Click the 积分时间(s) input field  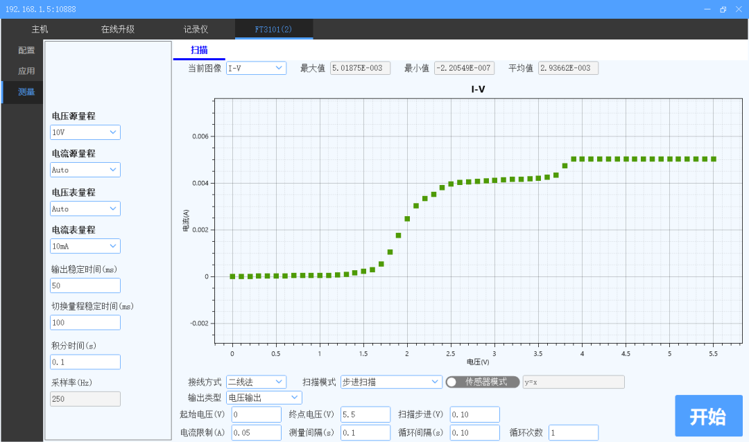pyautogui.click(x=85, y=362)
